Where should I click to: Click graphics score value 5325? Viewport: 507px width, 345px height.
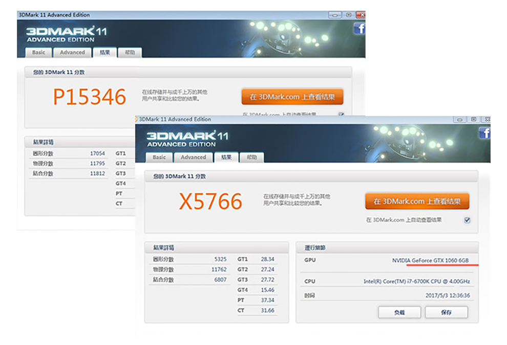click(x=220, y=259)
